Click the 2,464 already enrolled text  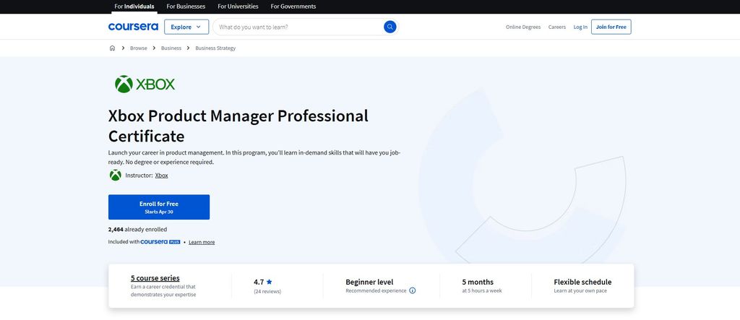coord(137,230)
